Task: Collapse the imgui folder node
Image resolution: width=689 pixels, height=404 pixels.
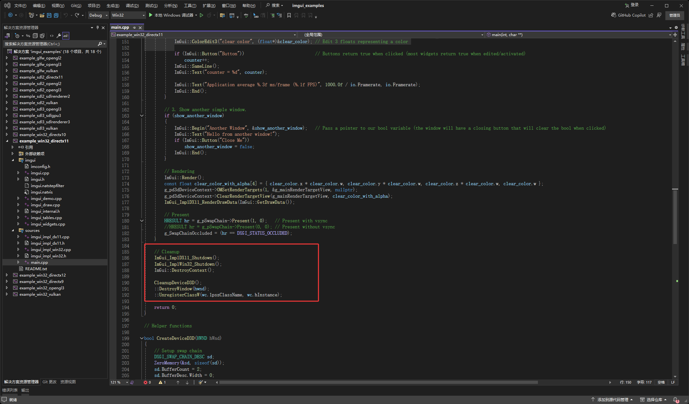Action: (13, 160)
